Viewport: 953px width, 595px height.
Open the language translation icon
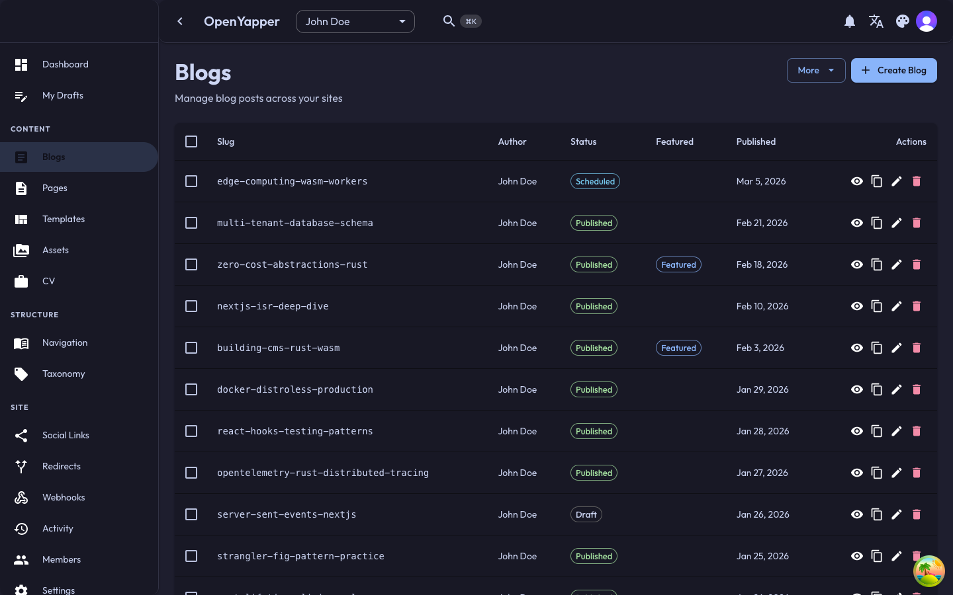(876, 21)
